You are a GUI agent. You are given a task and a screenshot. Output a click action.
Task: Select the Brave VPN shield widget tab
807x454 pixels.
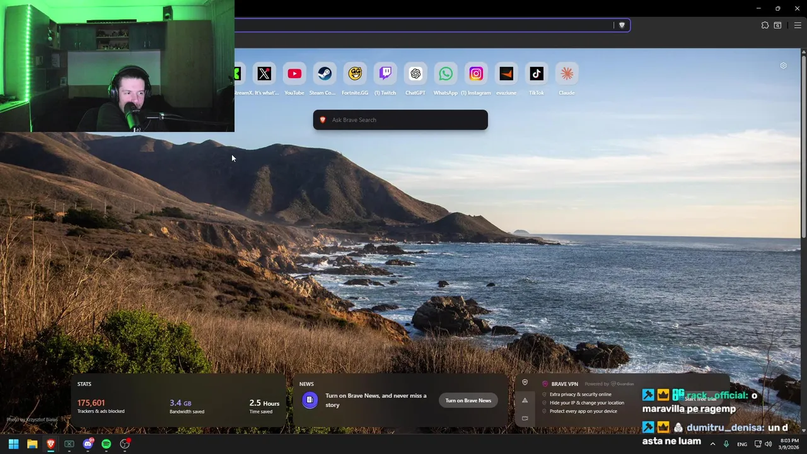(x=525, y=382)
